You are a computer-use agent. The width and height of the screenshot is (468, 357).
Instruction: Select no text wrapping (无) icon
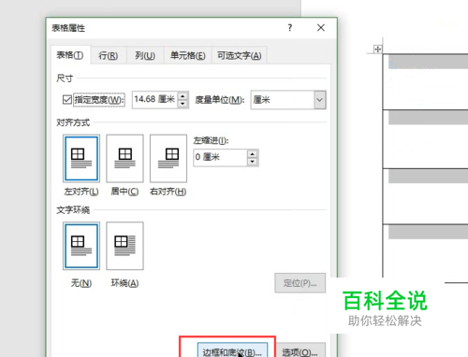pyautogui.click(x=81, y=246)
